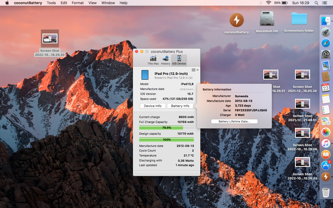Open the device list dropdown menu

(x=195, y=70)
